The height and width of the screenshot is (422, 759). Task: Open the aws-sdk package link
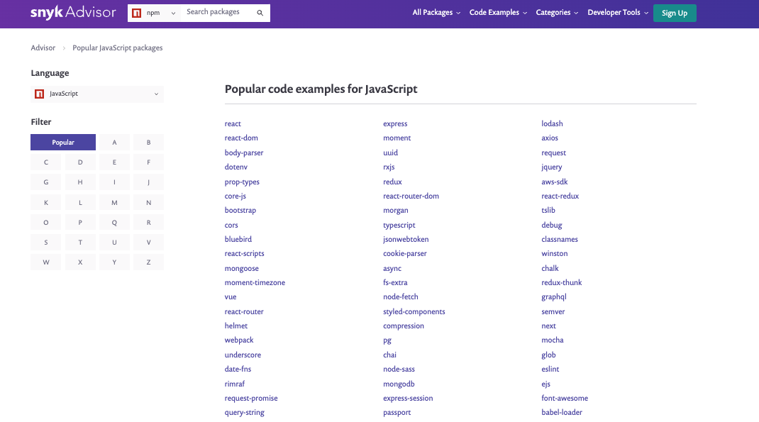click(554, 182)
